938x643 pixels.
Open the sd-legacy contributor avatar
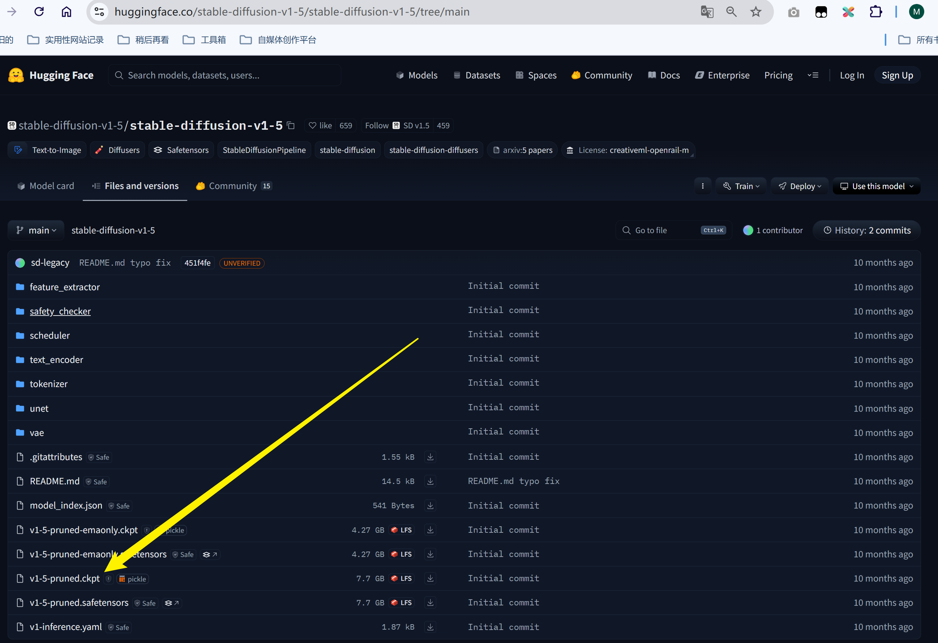20,263
